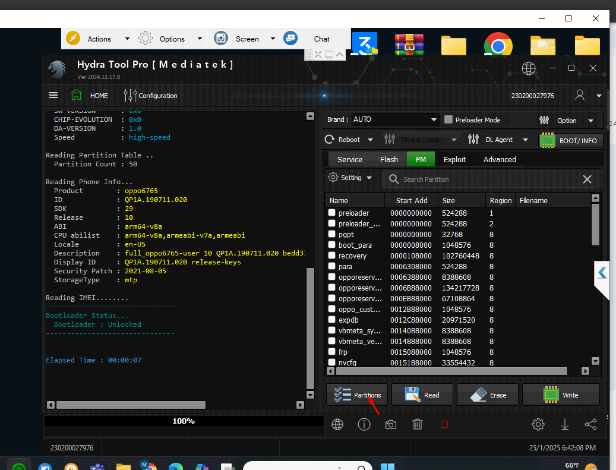This screenshot has height=470, width=616.
Task: Click the Actions lightning bolt icon
Action: 73,38
